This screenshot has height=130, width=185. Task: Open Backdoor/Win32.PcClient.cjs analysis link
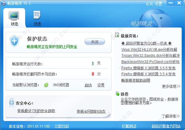[x=150, y=62]
